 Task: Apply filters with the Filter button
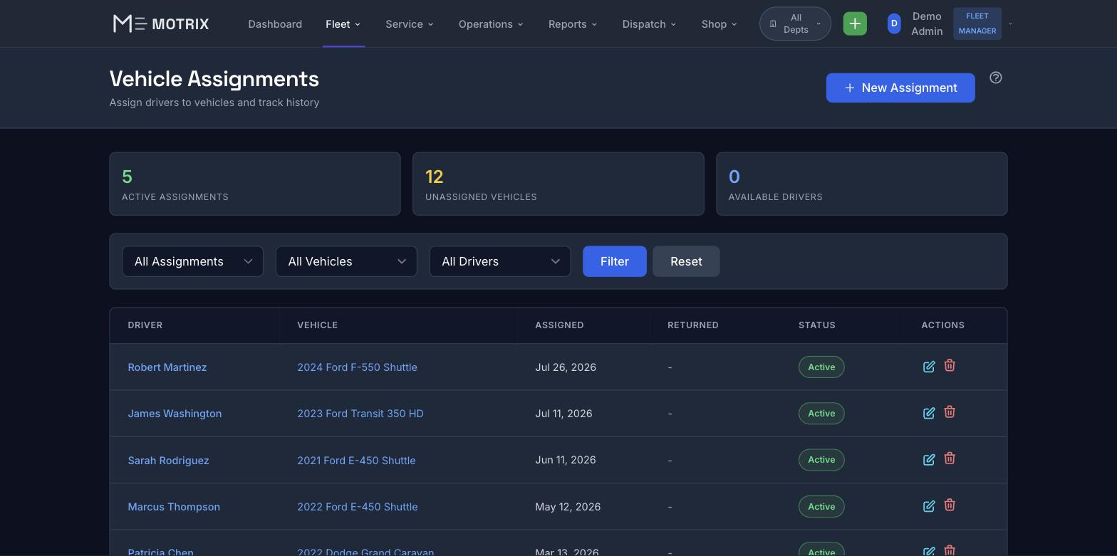tap(615, 261)
